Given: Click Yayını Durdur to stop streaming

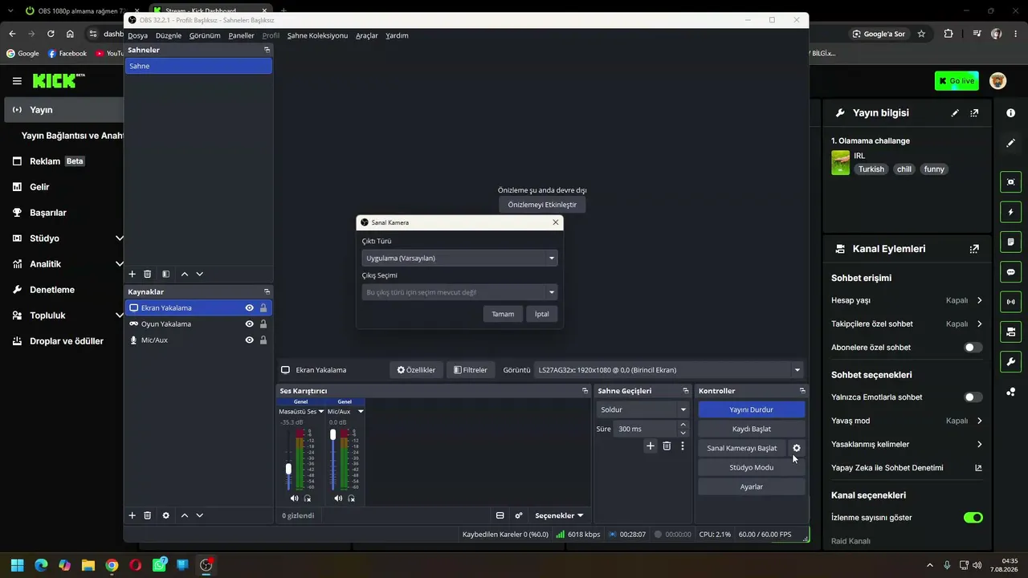Looking at the screenshot, I should coord(751,409).
